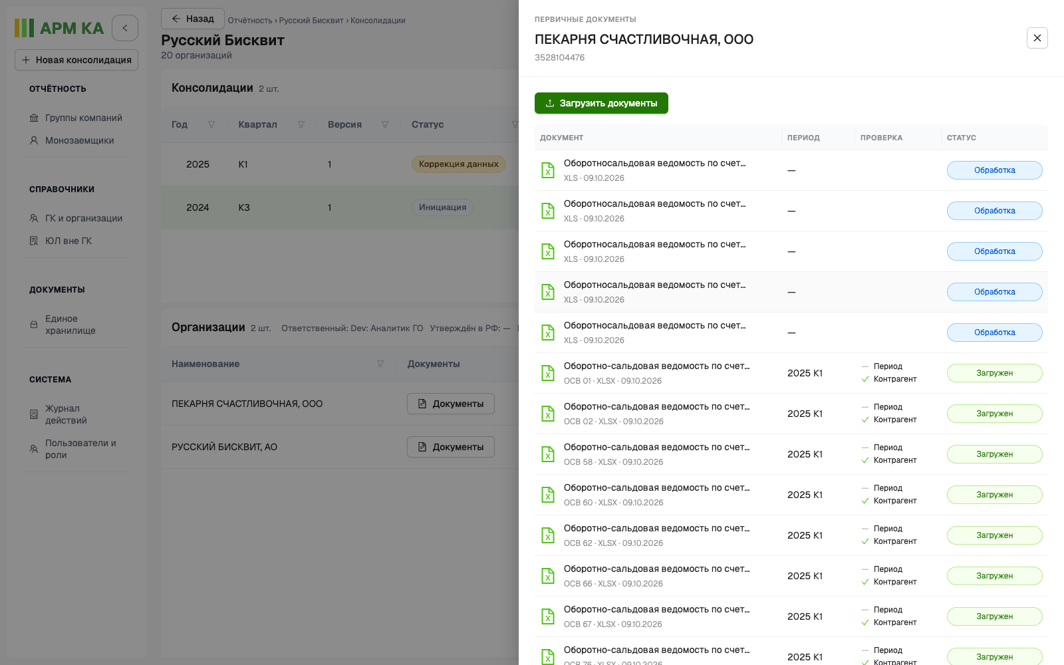Click the ОСВ 67 file icon
Screen dimensions: 1064x665
548,616
